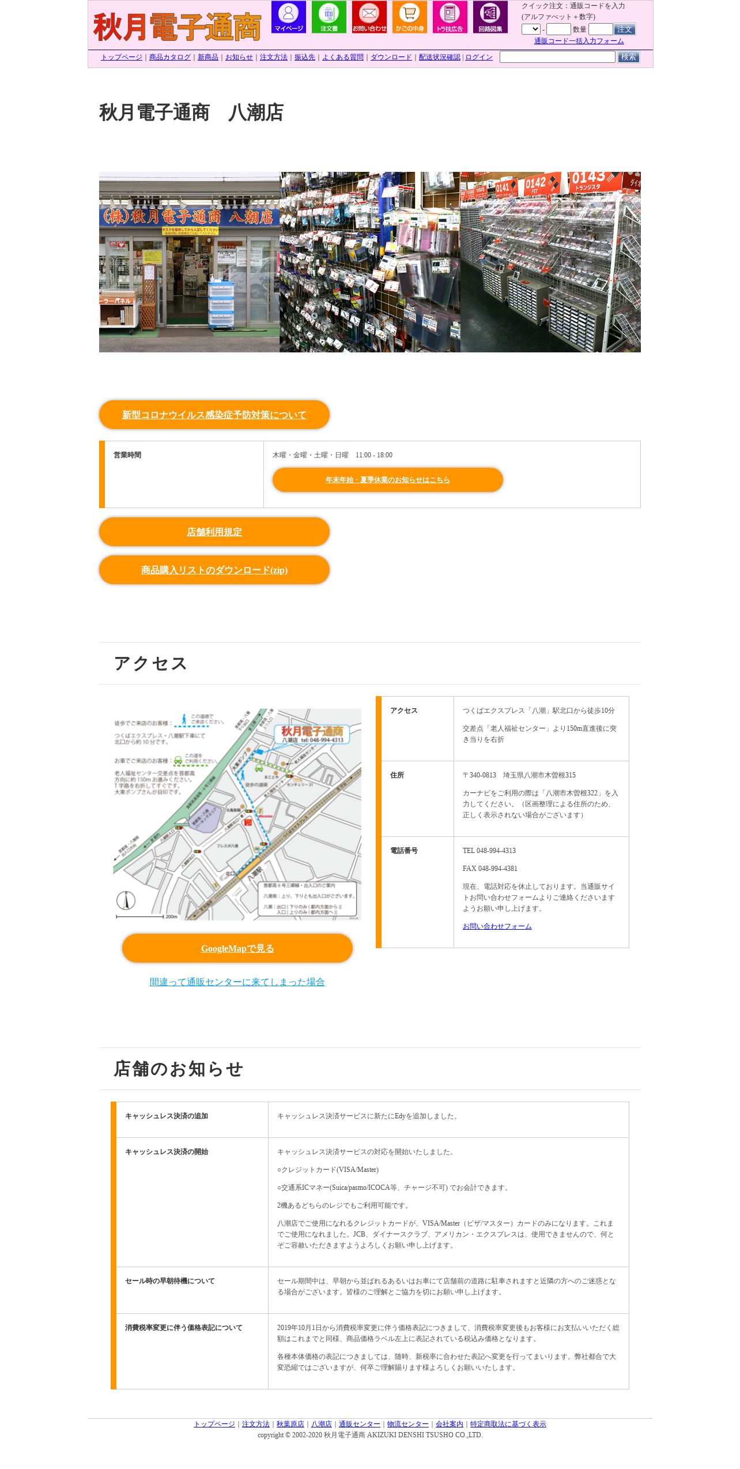This screenshot has height=1469, width=740.
Task: Open footer 会社案内 link
Action: pos(450,1424)
